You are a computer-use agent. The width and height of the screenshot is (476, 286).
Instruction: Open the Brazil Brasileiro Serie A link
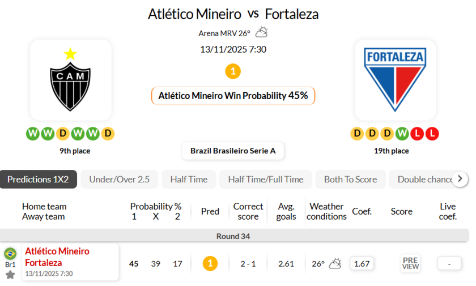(x=233, y=151)
